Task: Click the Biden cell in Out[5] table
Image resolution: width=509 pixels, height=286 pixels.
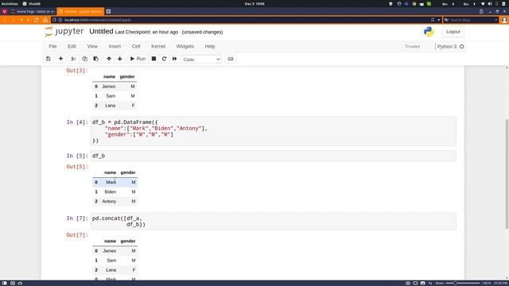Action: [110, 192]
